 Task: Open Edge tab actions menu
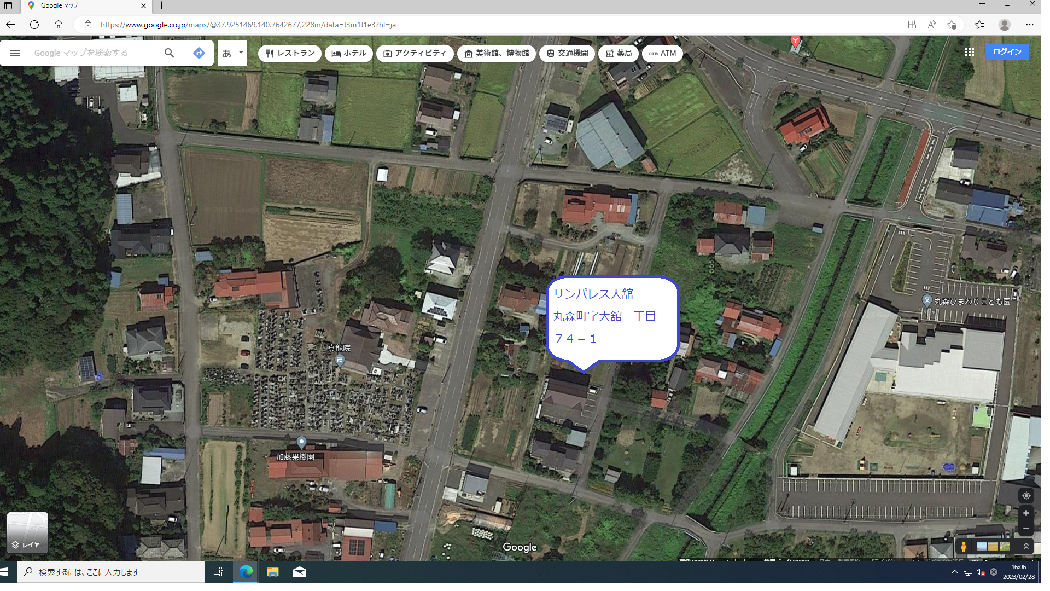pos(8,6)
